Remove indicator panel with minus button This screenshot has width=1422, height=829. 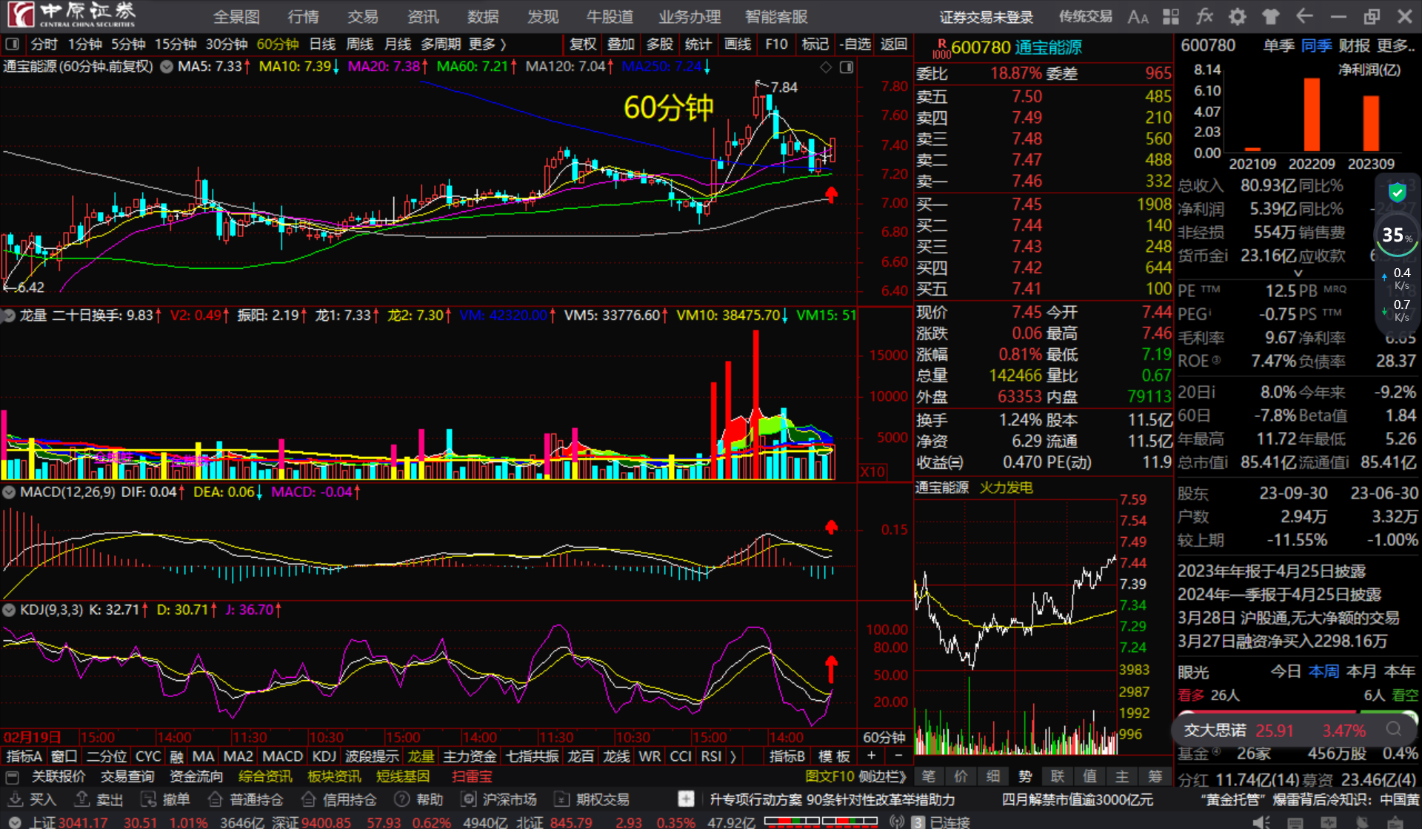pyautogui.click(x=898, y=756)
